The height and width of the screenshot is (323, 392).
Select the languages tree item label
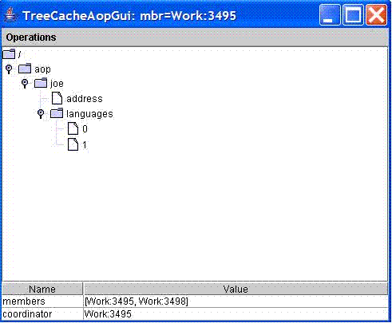click(89, 114)
